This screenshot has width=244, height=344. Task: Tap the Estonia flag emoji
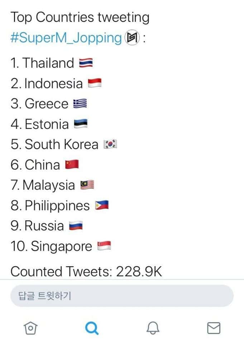click(81, 124)
